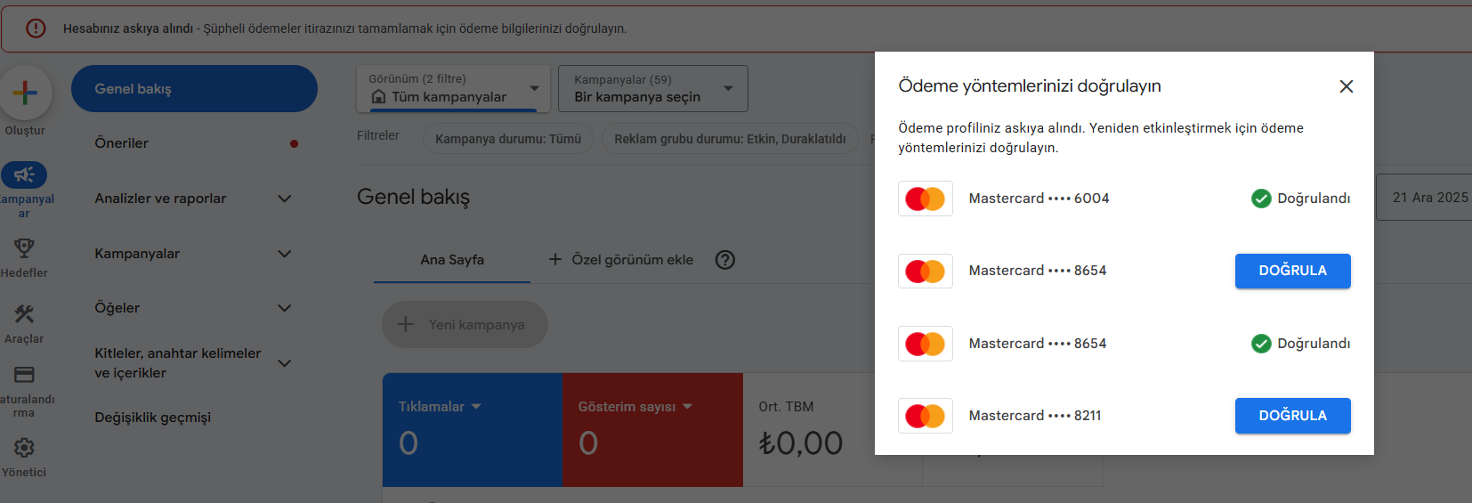
Task: Open the Araçlar tools icon
Action: click(24, 313)
